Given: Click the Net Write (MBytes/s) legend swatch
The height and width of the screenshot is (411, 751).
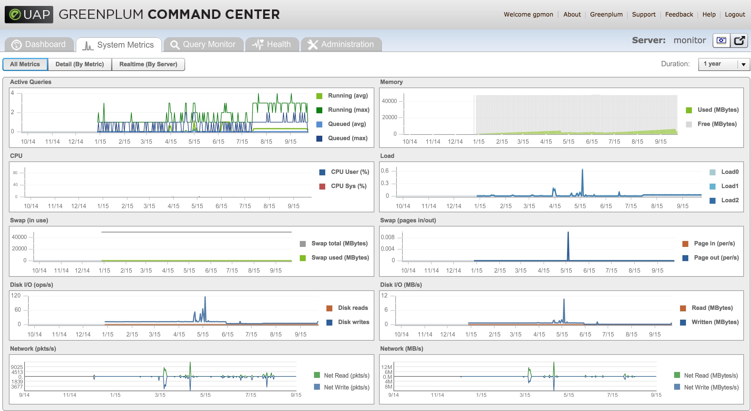Looking at the screenshot, I should click(x=677, y=387).
